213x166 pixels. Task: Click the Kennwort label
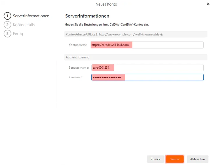[x=76, y=77]
